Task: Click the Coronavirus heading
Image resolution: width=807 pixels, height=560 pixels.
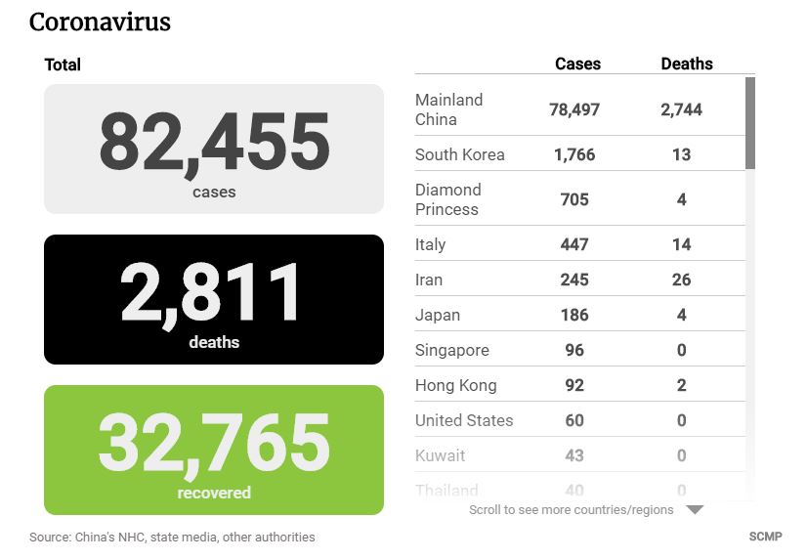Action: tap(100, 22)
